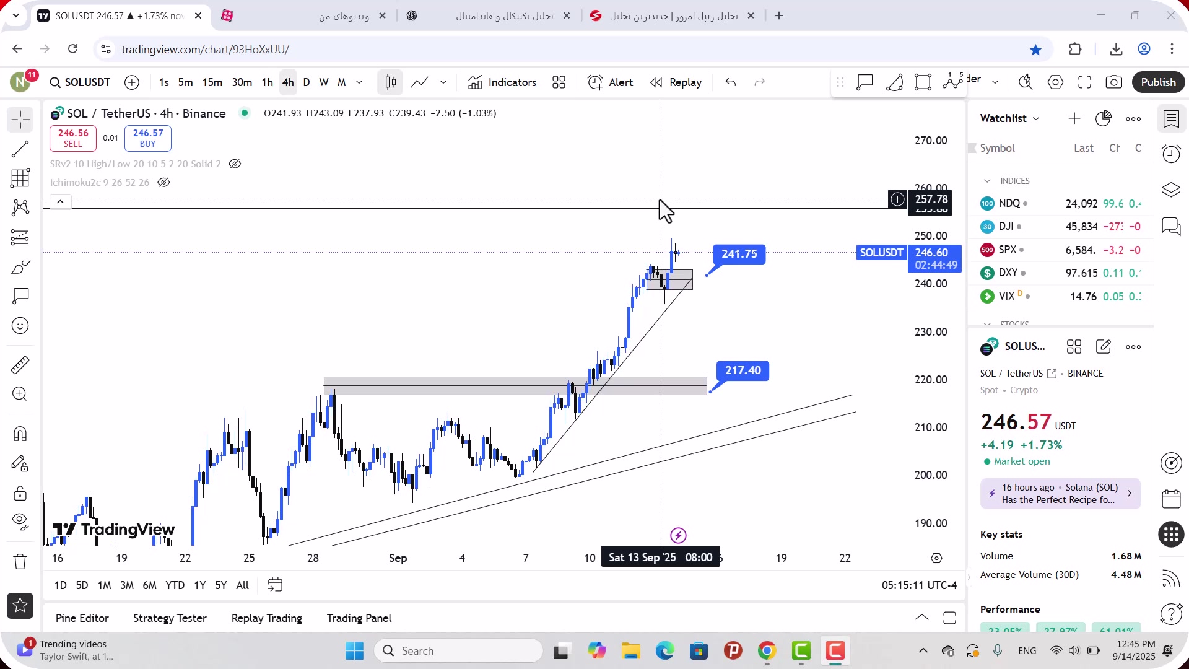Open alerts clock panel icon
Screen dimensions: 1189x669
[x=1171, y=154]
